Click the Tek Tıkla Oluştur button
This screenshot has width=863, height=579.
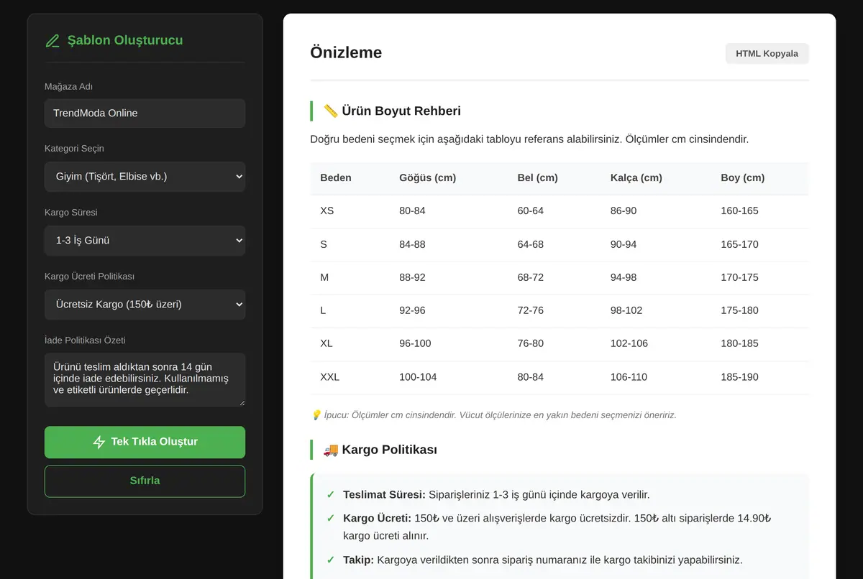click(x=145, y=443)
